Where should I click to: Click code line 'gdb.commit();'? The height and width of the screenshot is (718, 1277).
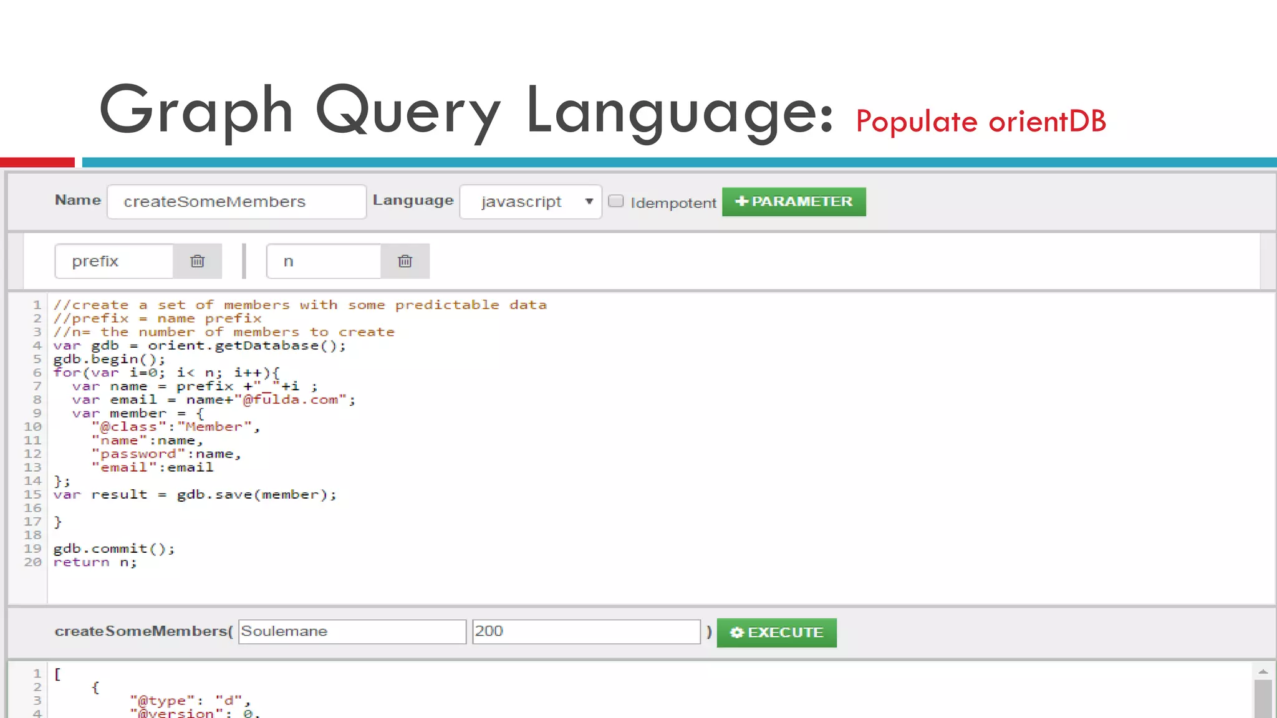pos(115,549)
